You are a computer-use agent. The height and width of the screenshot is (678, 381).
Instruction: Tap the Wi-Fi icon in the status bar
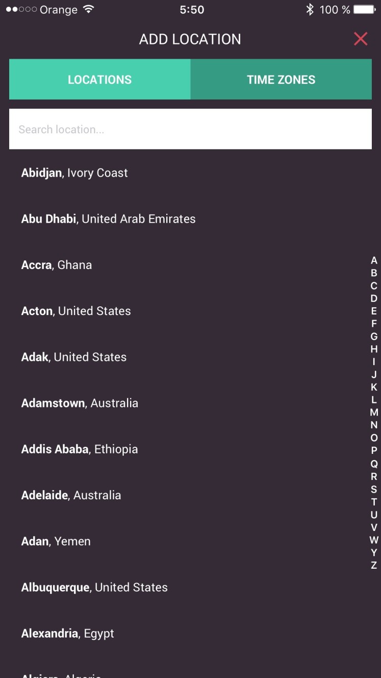point(89,9)
